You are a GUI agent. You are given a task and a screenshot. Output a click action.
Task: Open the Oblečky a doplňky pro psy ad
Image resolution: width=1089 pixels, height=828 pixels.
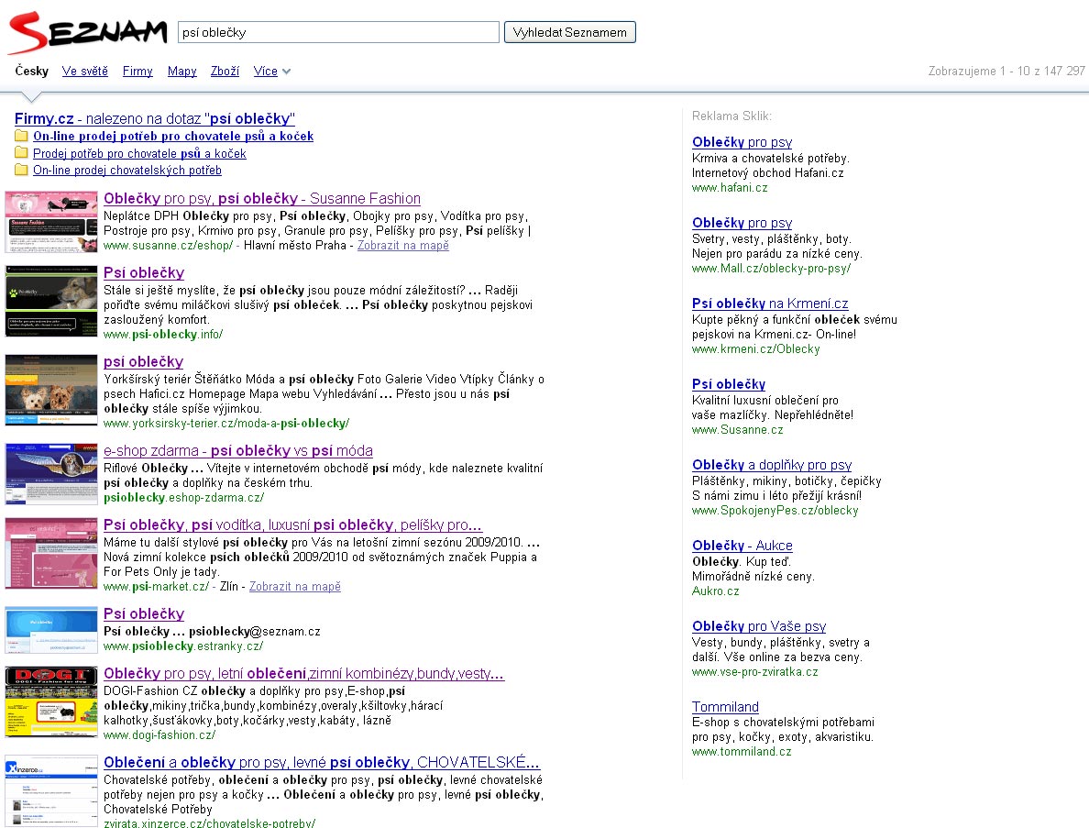[772, 465]
